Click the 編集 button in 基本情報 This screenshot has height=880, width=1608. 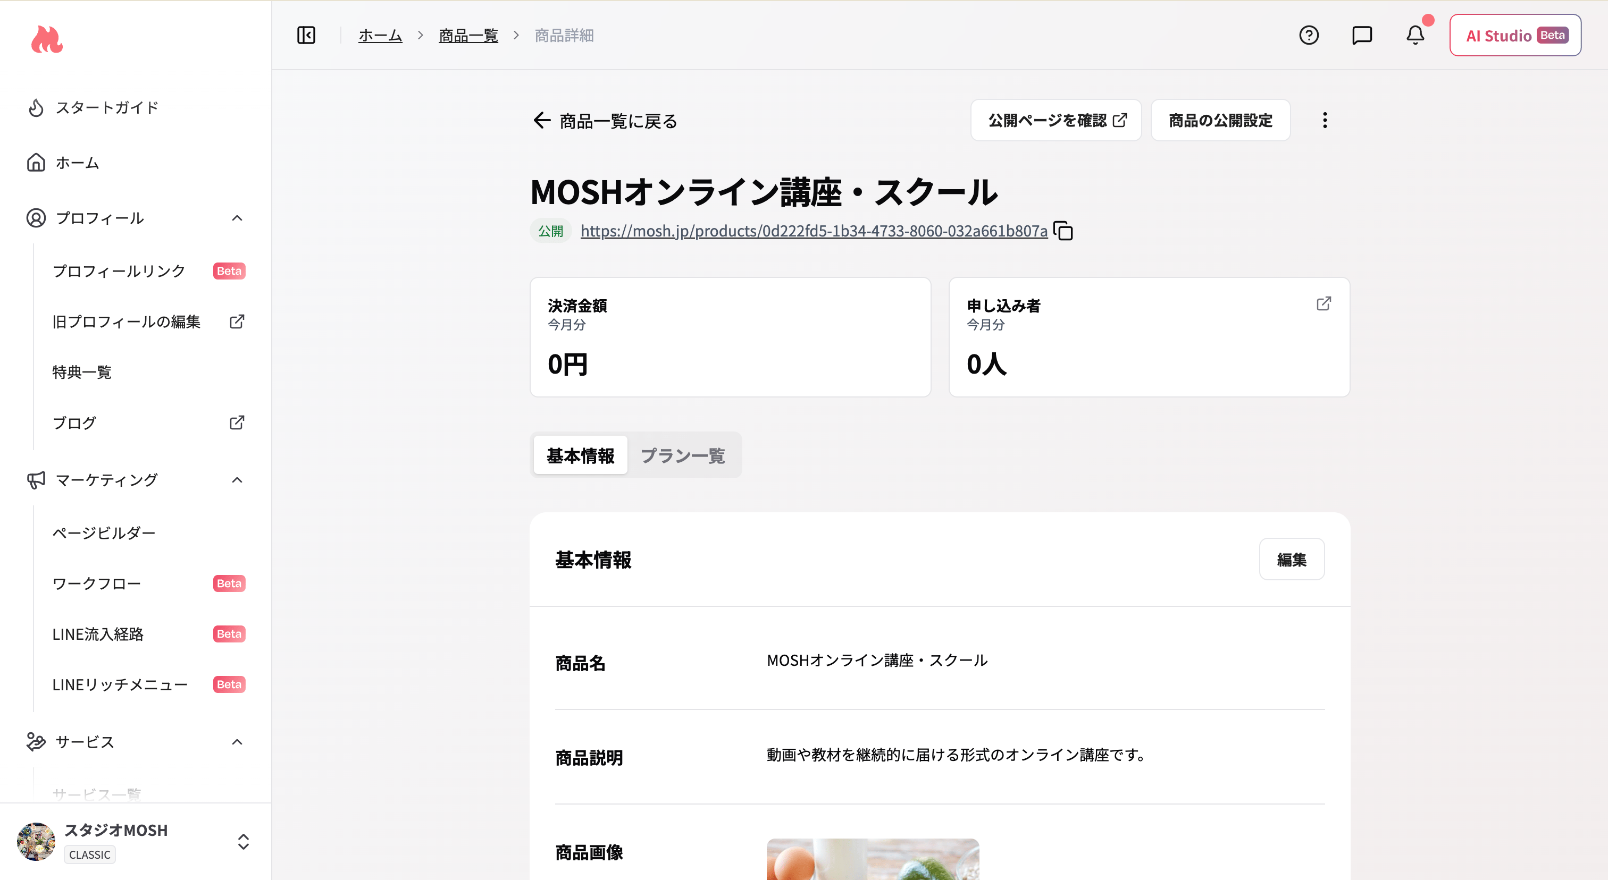(x=1292, y=560)
